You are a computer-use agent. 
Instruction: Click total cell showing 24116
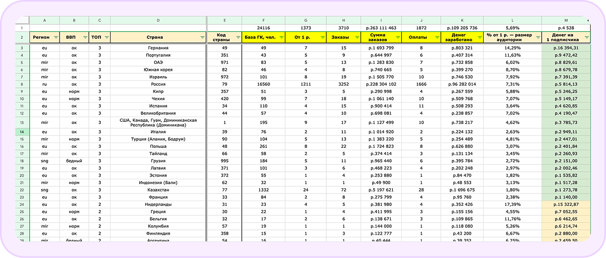(x=264, y=28)
